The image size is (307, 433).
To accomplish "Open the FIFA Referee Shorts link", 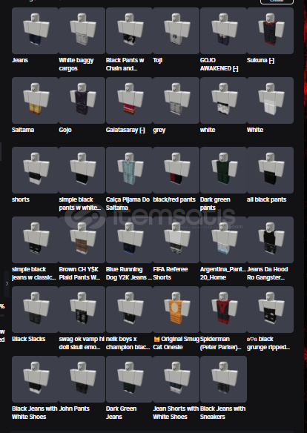I will 171,274.
